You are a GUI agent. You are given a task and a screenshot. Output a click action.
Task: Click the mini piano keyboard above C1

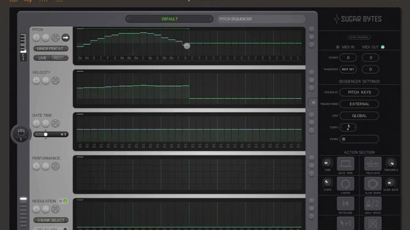[23, 43]
